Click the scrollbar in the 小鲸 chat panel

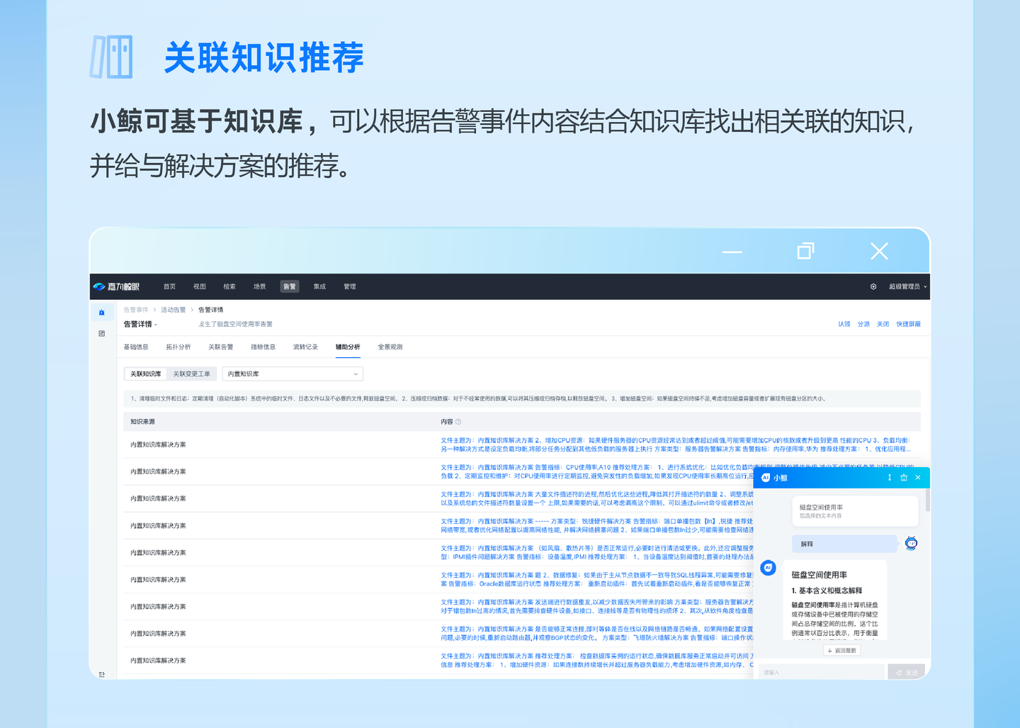coord(927,500)
